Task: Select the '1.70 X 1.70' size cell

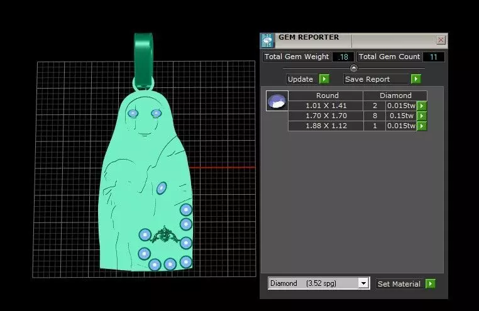Action: click(x=326, y=116)
